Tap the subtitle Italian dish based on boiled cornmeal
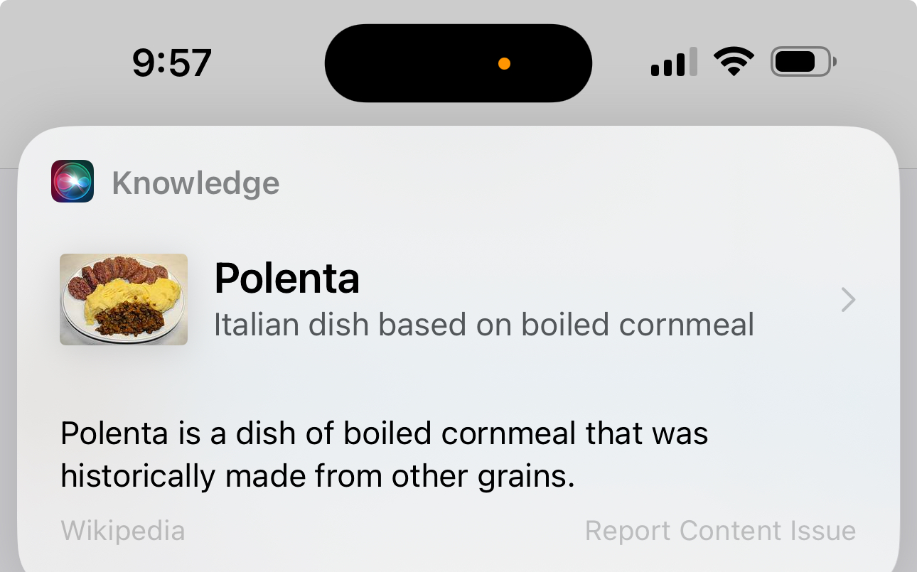This screenshot has height=572, width=917. point(484,325)
